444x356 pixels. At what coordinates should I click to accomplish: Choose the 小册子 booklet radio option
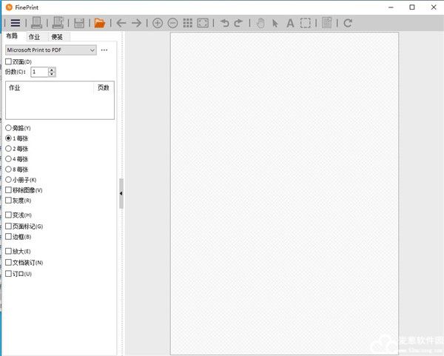(9, 179)
